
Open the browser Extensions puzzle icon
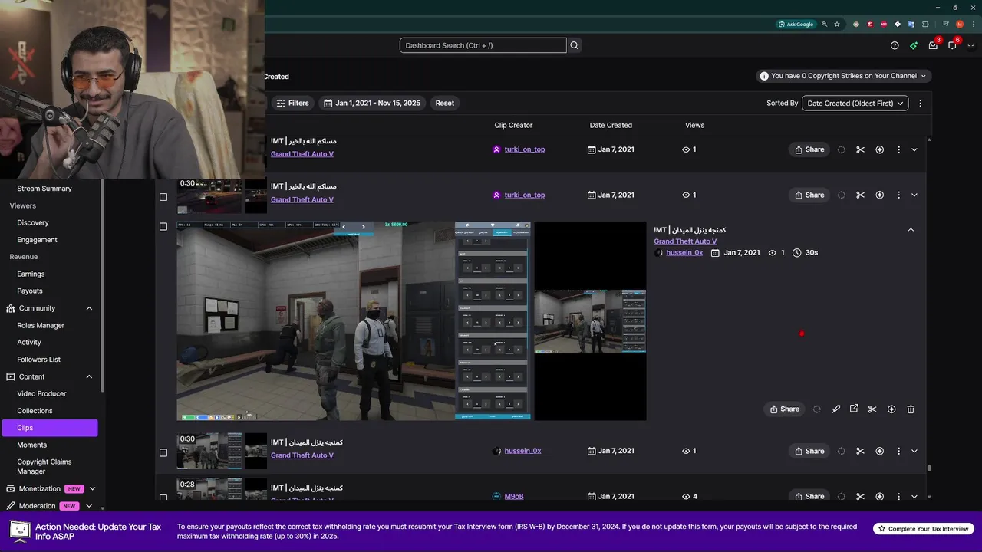point(925,24)
